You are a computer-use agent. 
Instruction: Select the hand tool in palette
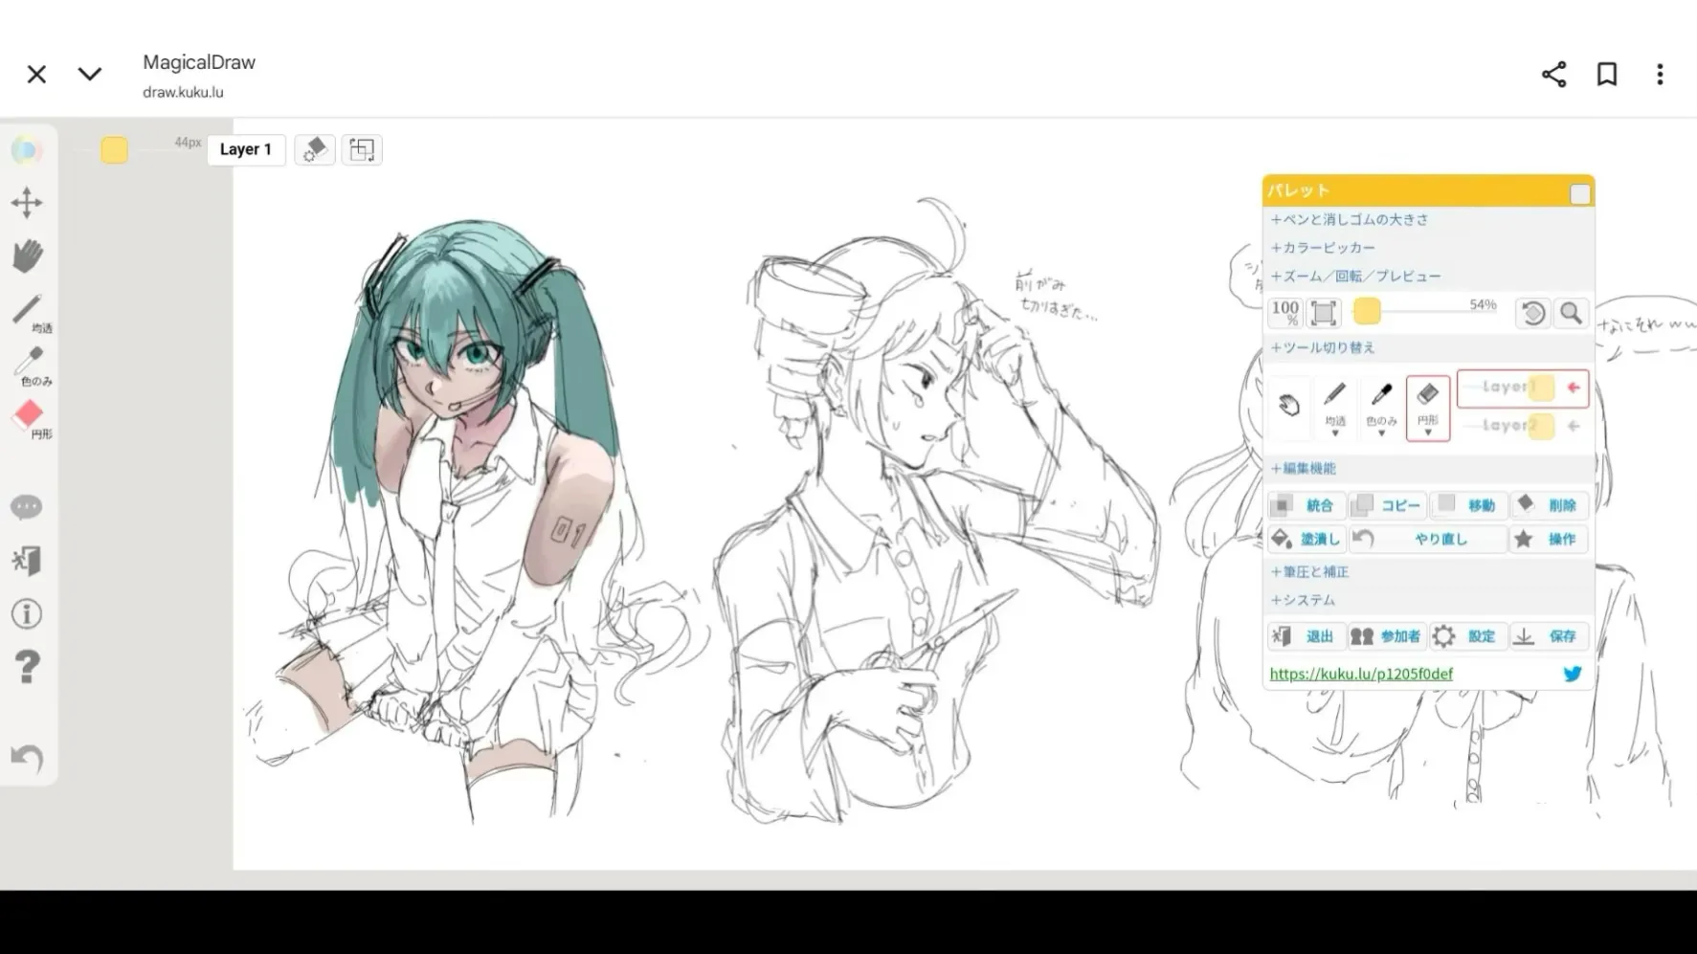[x=1289, y=406]
